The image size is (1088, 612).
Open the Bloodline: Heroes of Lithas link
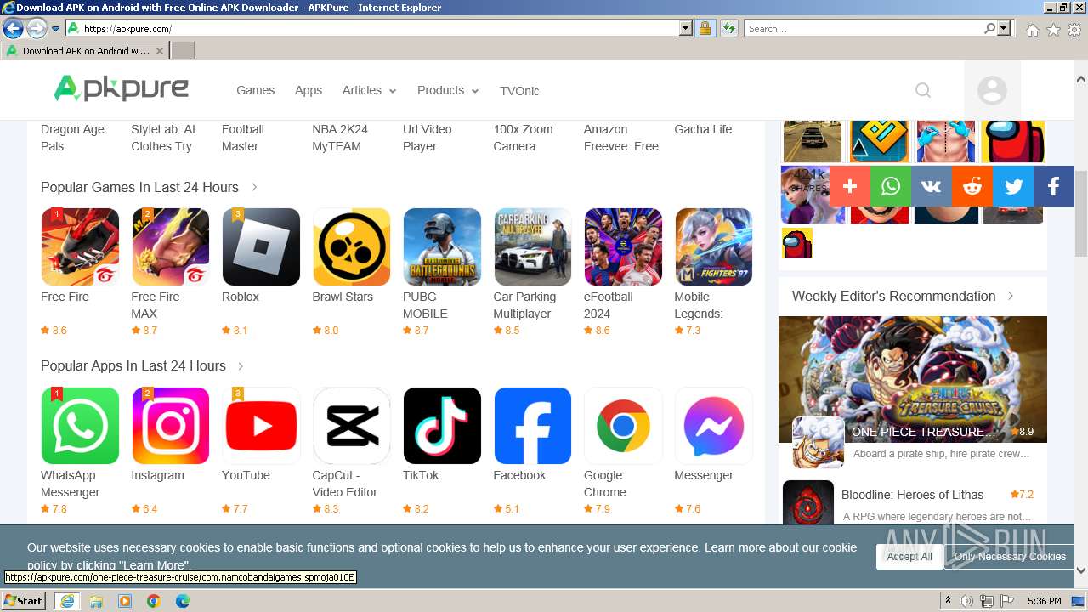click(x=912, y=495)
